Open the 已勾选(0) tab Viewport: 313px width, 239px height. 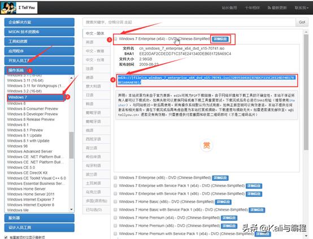(97, 210)
